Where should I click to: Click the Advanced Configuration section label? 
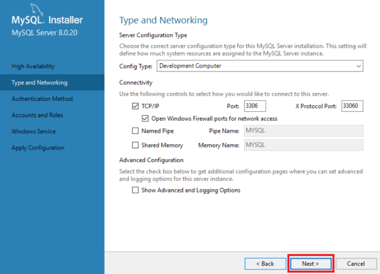point(151,160)
